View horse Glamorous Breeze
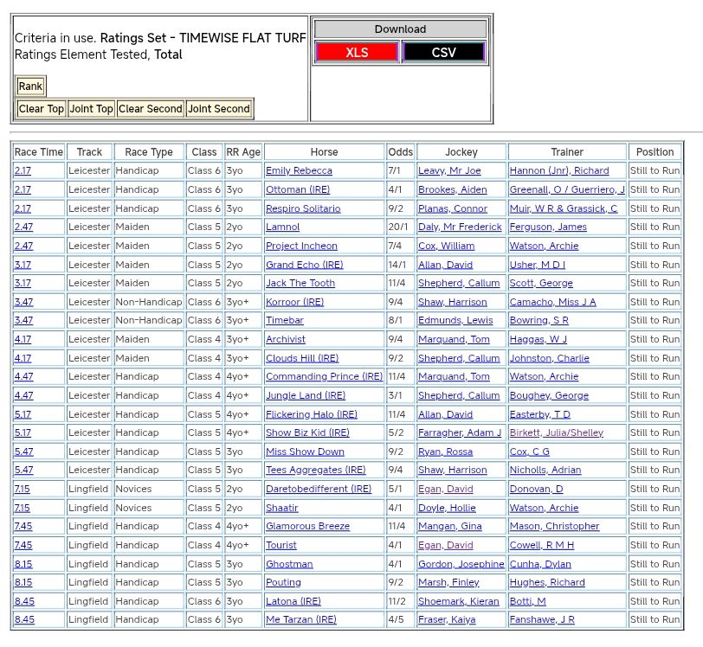This screenshot has width=703, height=647. (x=307, y=527)
